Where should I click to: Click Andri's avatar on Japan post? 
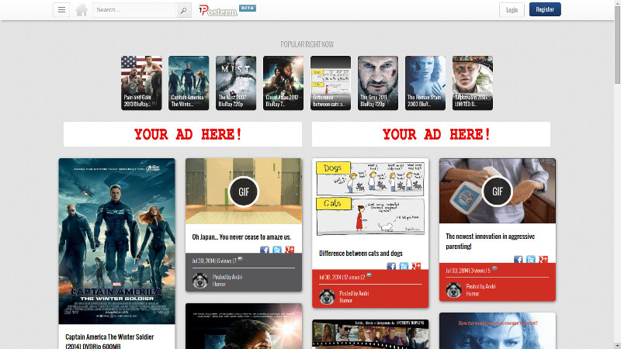[200, 281]
